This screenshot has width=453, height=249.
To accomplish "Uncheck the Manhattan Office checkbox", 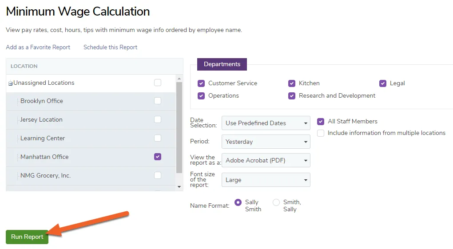I will (158, 157).
